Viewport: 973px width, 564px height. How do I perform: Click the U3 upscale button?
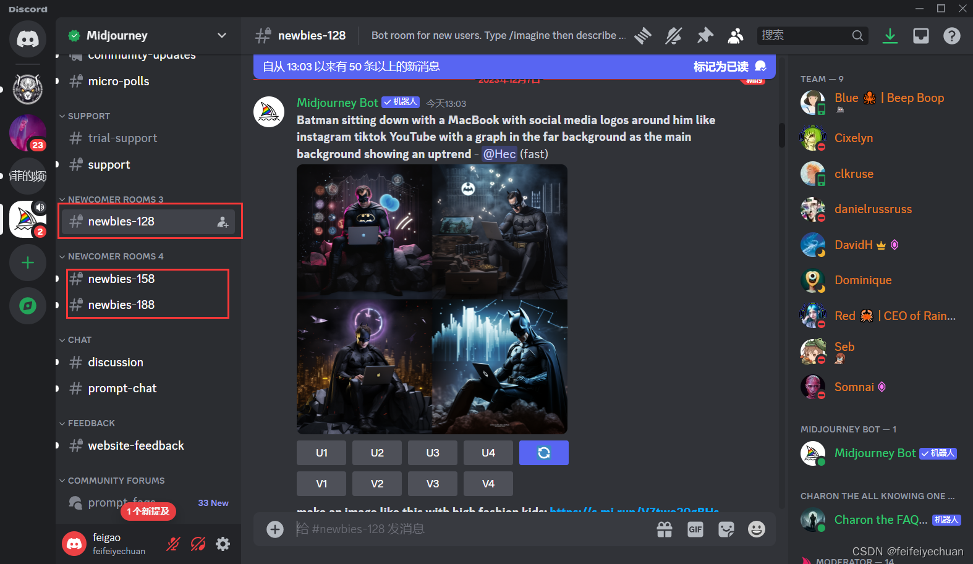tap(433, 453)
